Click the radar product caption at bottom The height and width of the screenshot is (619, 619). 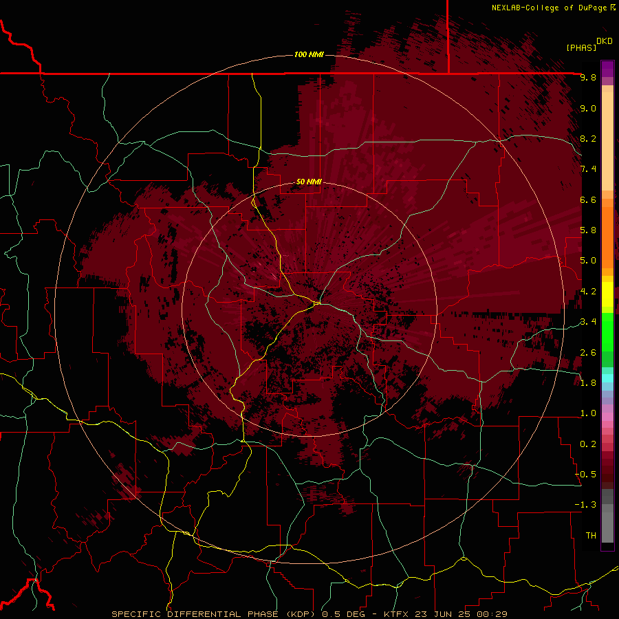(309, 614)
